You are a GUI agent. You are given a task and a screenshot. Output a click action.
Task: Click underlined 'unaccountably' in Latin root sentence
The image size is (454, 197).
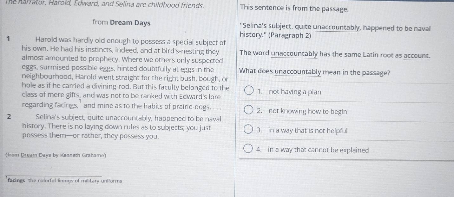pyautogui.click(x=294, y=54)
